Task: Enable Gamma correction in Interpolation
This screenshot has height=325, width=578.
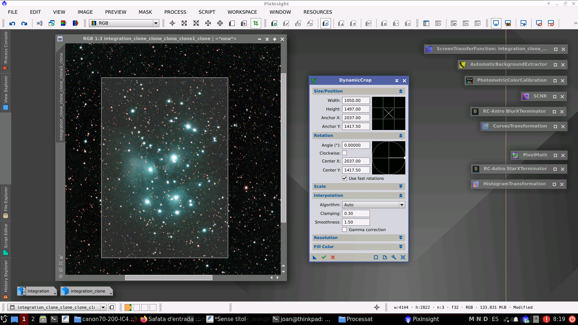Action: [344, 229]
